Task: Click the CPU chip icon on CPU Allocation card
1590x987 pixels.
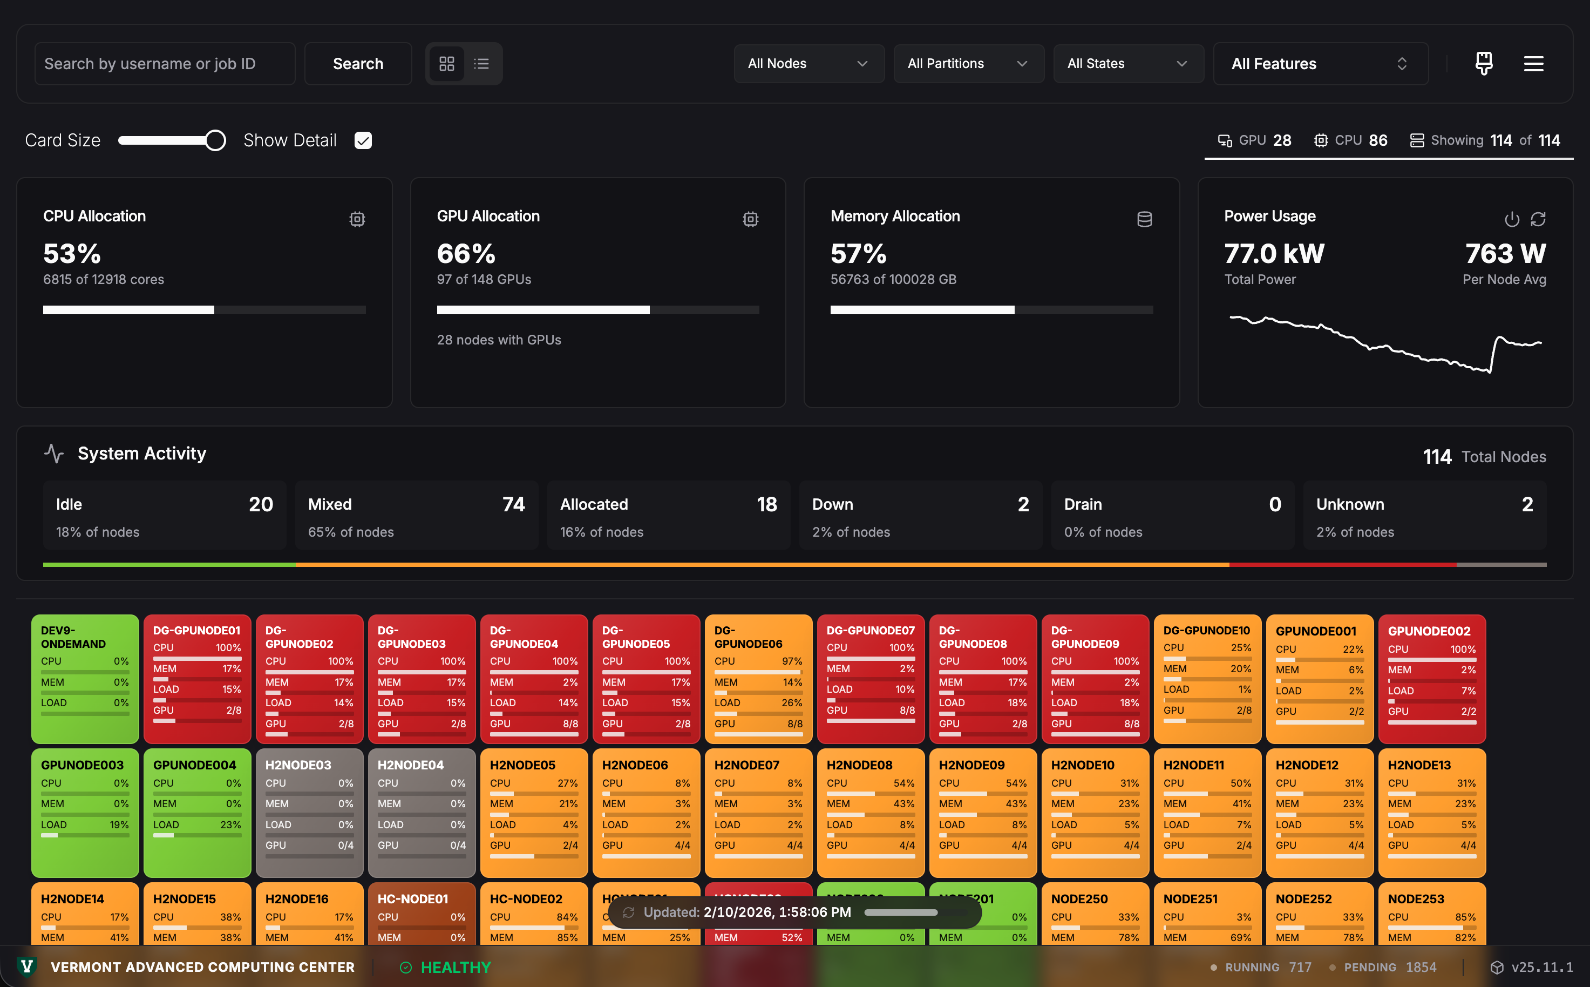Action: [x=357, y=219]
